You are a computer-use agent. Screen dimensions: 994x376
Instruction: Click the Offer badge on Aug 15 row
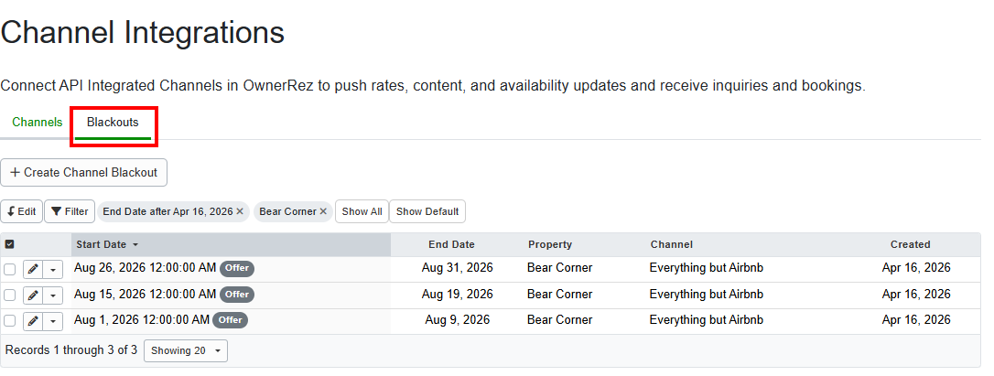coord(237,295)
